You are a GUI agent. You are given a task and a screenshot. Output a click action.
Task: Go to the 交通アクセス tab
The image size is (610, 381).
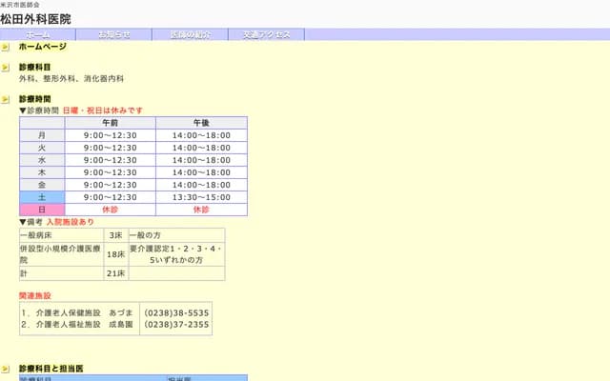point(266,34)
